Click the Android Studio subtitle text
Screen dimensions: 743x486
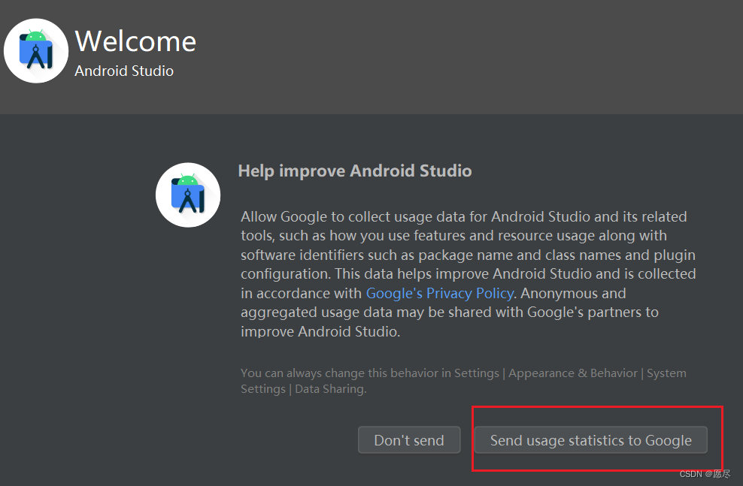pos(124,71)
